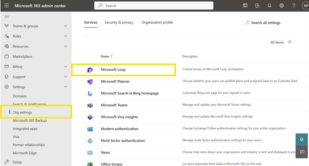Click the '40 items' count text
Viewport: 309px width, 166px height.
[x=277, y=42]
